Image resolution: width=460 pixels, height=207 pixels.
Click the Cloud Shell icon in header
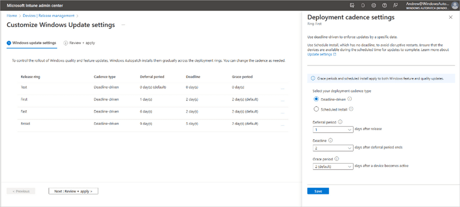pyautogui.click(x=352, y=6)
